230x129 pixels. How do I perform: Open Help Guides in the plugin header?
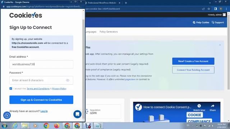click(x=201, y=22)
